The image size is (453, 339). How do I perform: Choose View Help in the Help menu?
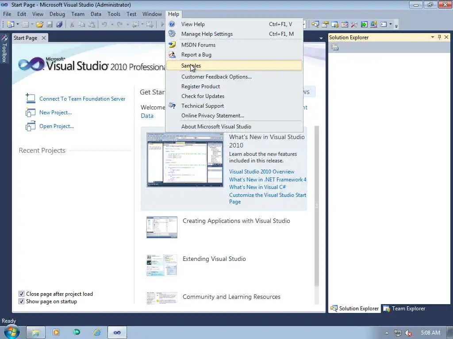[234, 24]
